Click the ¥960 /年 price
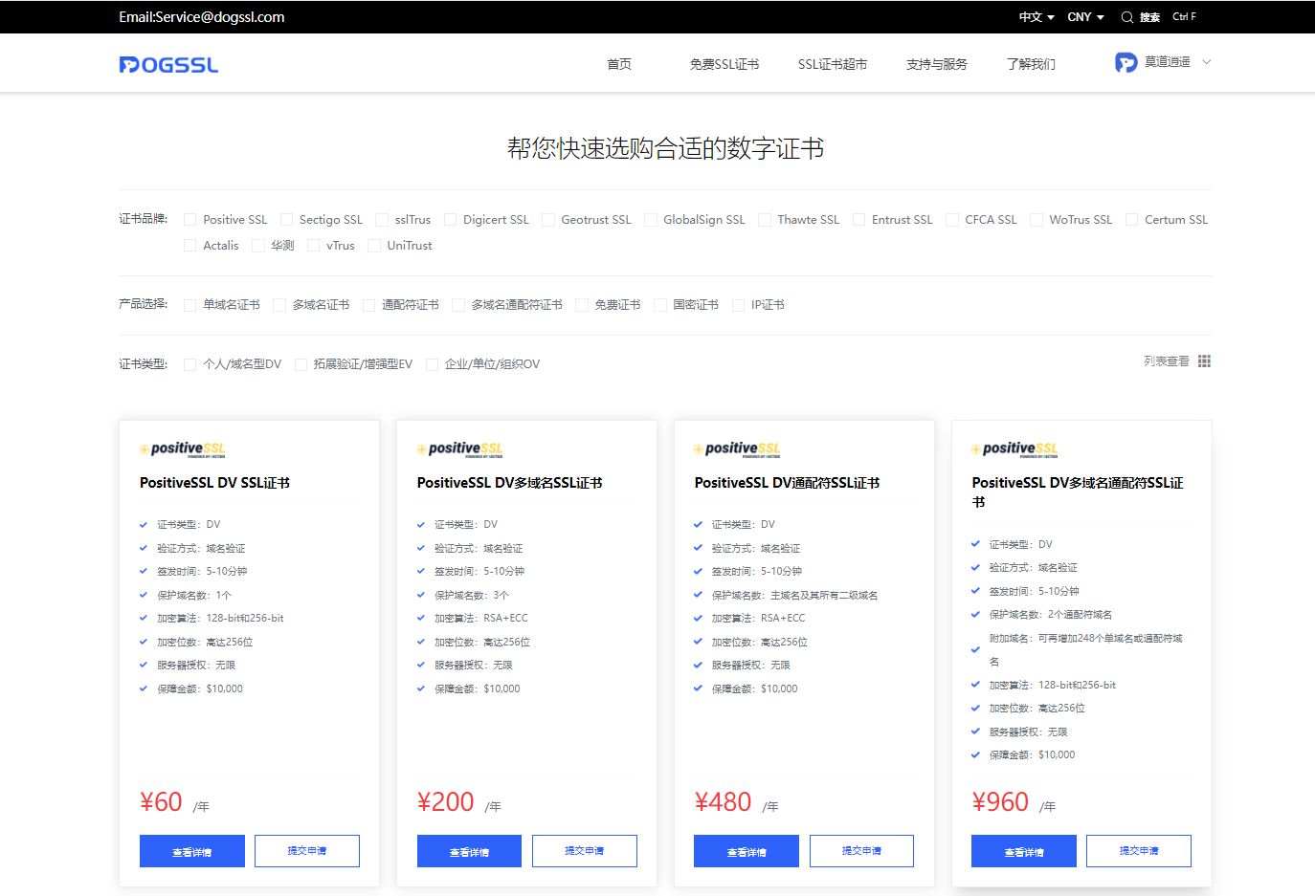 [1014, 802]
